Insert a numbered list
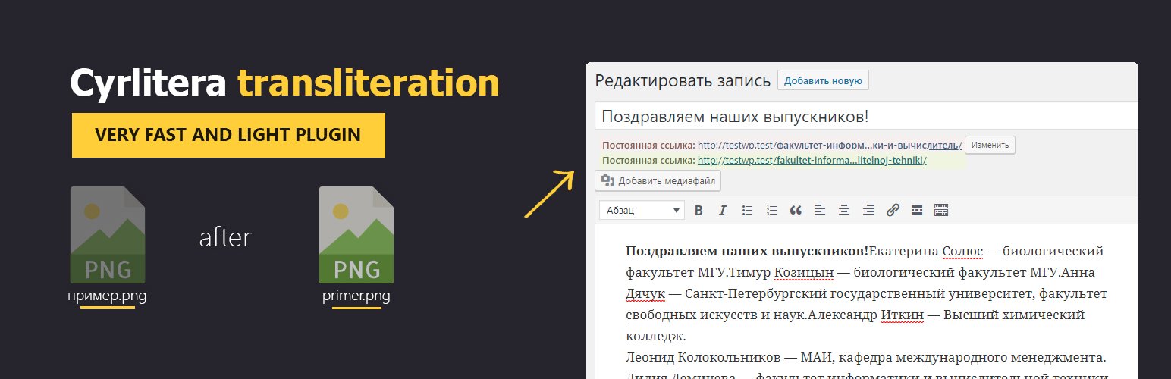This screenshot has height=379, width=1171. (771, 210)
